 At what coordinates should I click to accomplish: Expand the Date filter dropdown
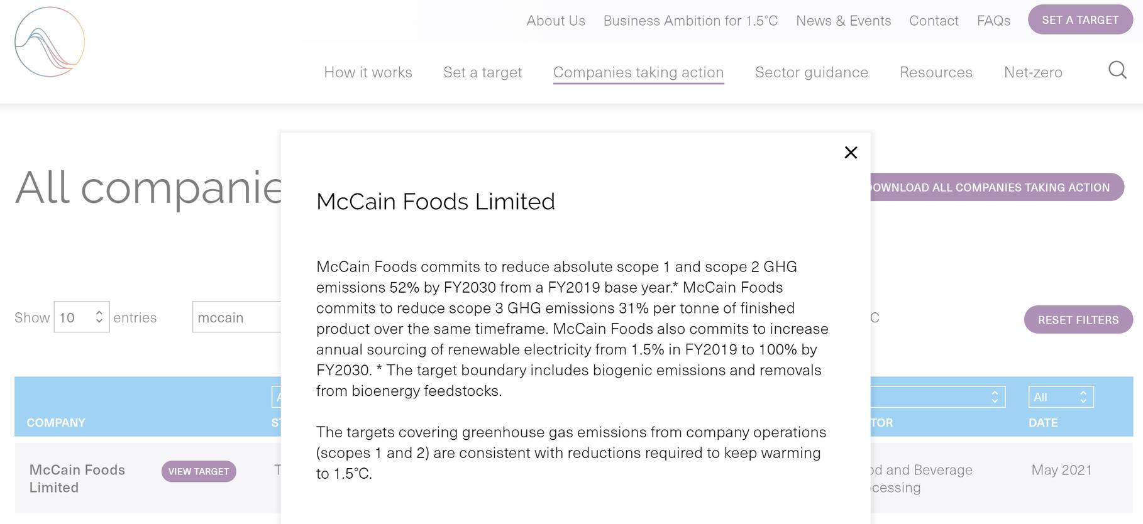(1061, 397)
